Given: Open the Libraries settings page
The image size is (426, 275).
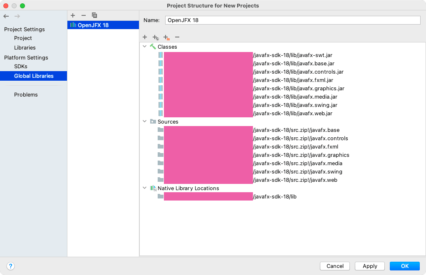Looking at the screenshot, I should [x=25, y=47].
